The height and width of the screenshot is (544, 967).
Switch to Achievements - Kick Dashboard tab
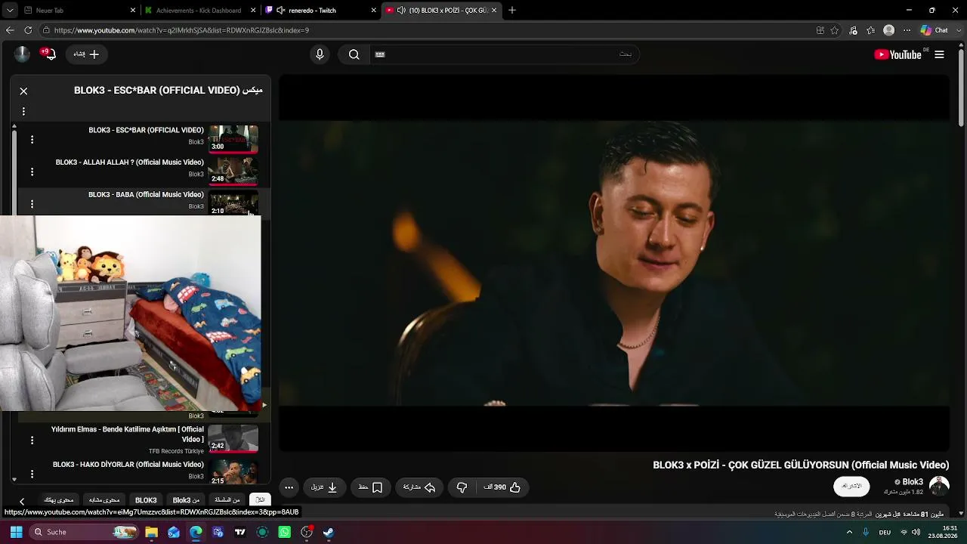tap(199, 11)
